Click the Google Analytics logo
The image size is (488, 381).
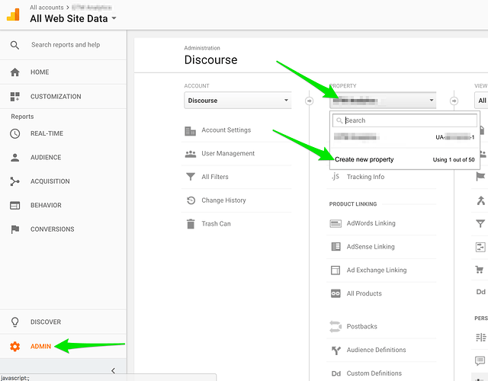pos(13,14)
